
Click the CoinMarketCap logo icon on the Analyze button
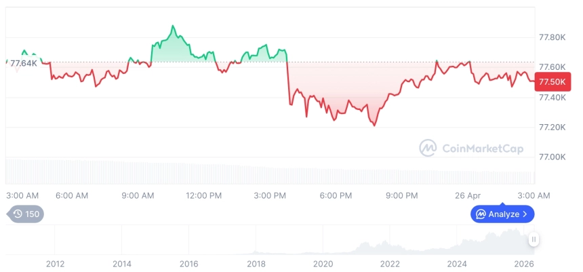point(481,214)
